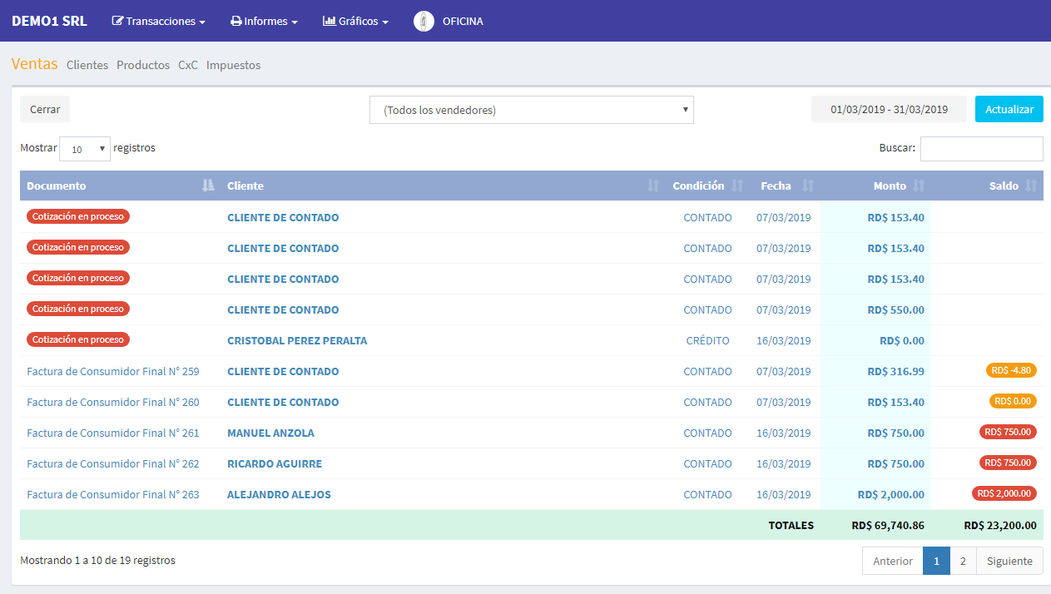1051x594 pixels.
Task: Open the Mostrar records-per-page selector
Action: click(x=84, y=147)
